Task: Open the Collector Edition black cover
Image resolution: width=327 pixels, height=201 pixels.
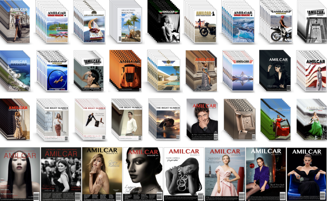Action: [x=278, y=73]
